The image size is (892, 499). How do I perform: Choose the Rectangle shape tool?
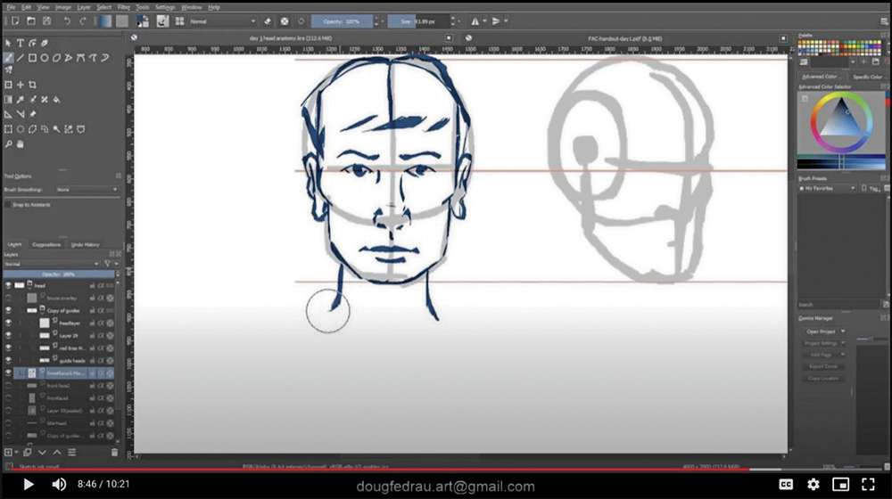32,58
